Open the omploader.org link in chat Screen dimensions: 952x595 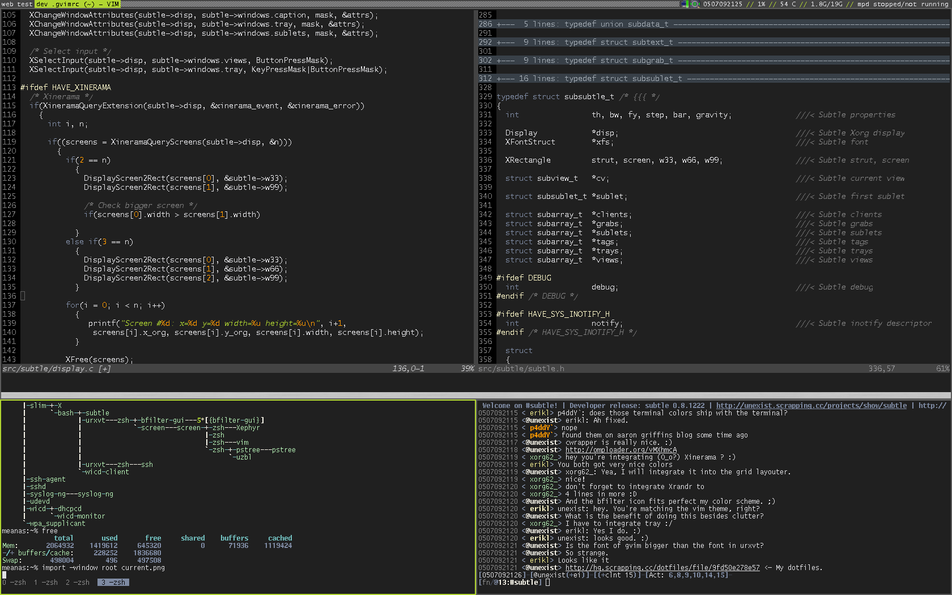pyautogui.click(x=621, y=450)
